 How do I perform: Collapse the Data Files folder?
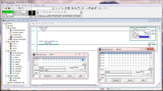[x=6, y=51]
